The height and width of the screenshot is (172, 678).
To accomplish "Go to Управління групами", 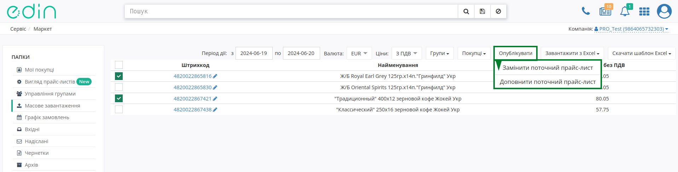I will click(x=50, y=94).
